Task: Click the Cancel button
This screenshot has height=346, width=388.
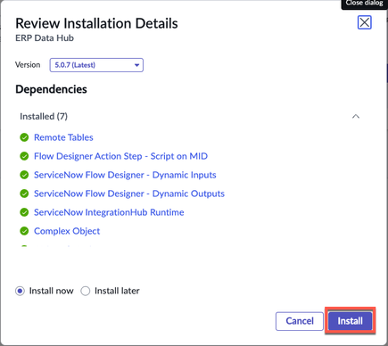Action: tap(300, 321)
